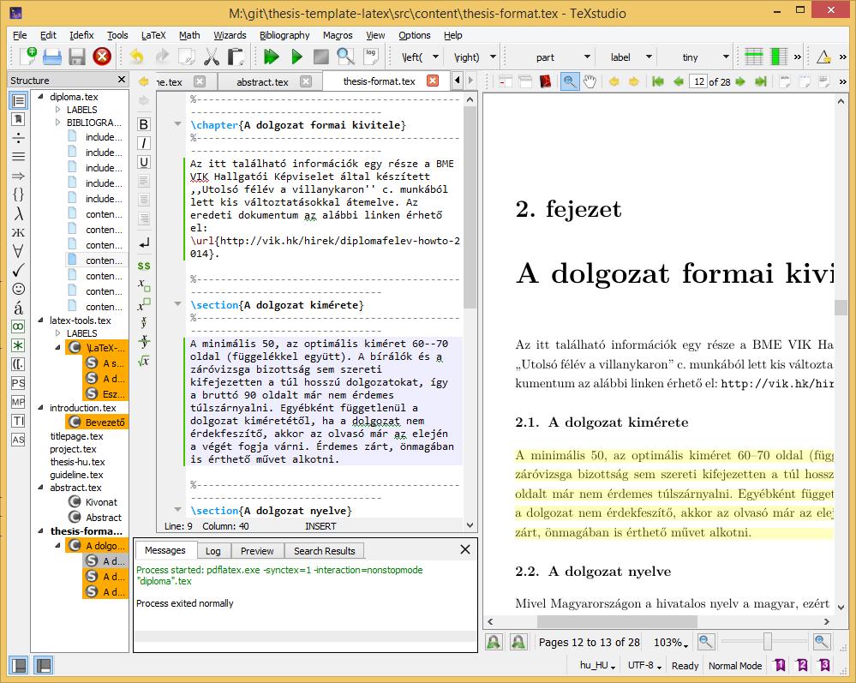Close the thesis-format.tex tab
This screenshot has width=856, height=683.
pyautogui.click(x=433, y=81)
